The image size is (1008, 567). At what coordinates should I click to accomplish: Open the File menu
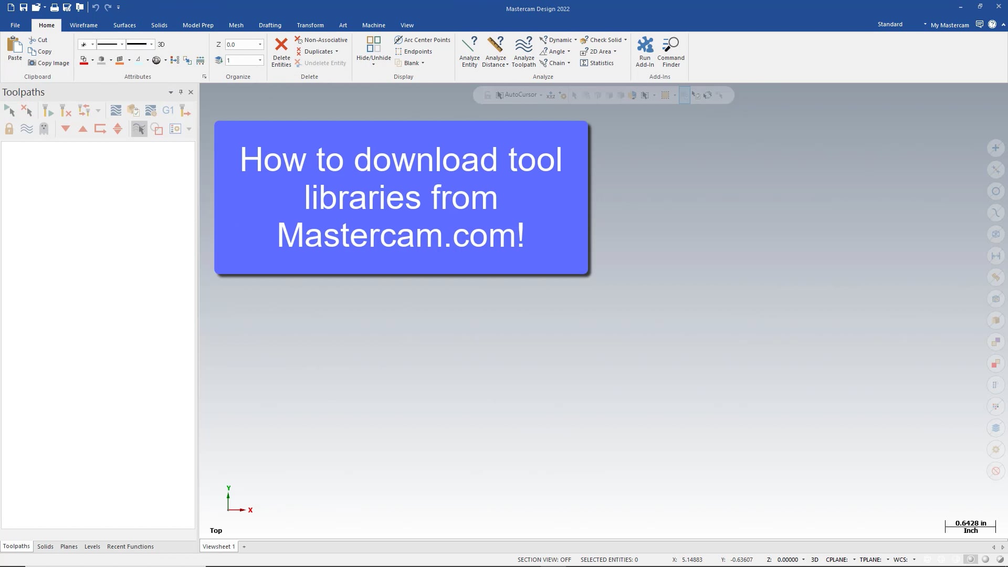tap(15, 25)
